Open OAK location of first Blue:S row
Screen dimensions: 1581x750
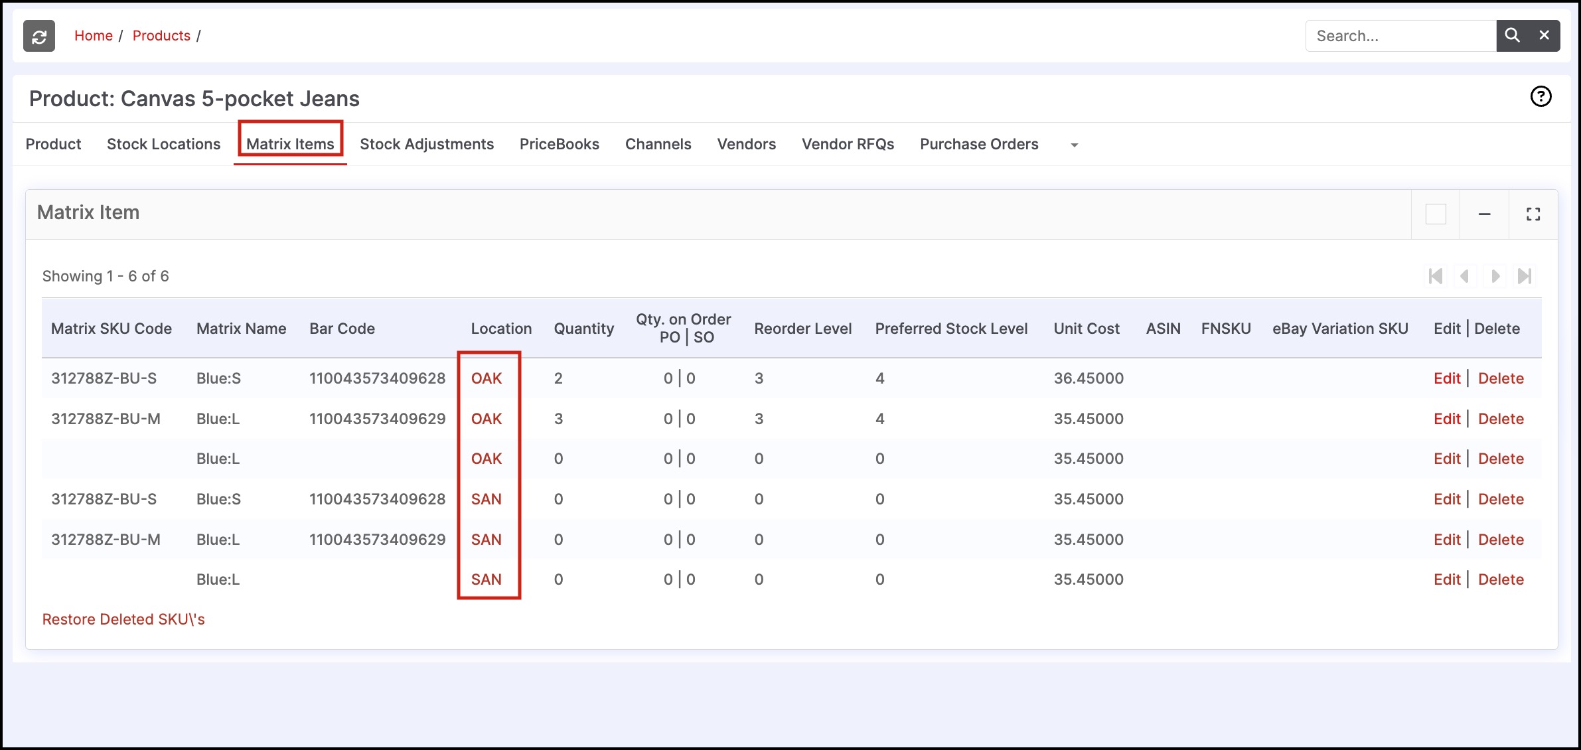point(487,378)
